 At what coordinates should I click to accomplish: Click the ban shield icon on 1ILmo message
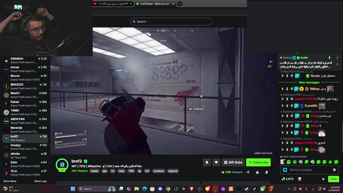(292, 76)
